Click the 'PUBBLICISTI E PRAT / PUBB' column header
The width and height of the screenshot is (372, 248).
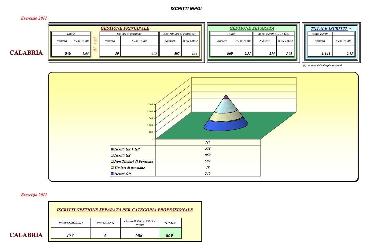(x=139, y=223)
